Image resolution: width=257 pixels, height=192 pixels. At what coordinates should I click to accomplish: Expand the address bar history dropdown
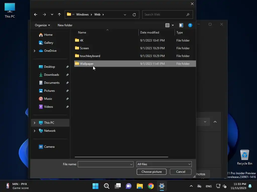(125, 15)
